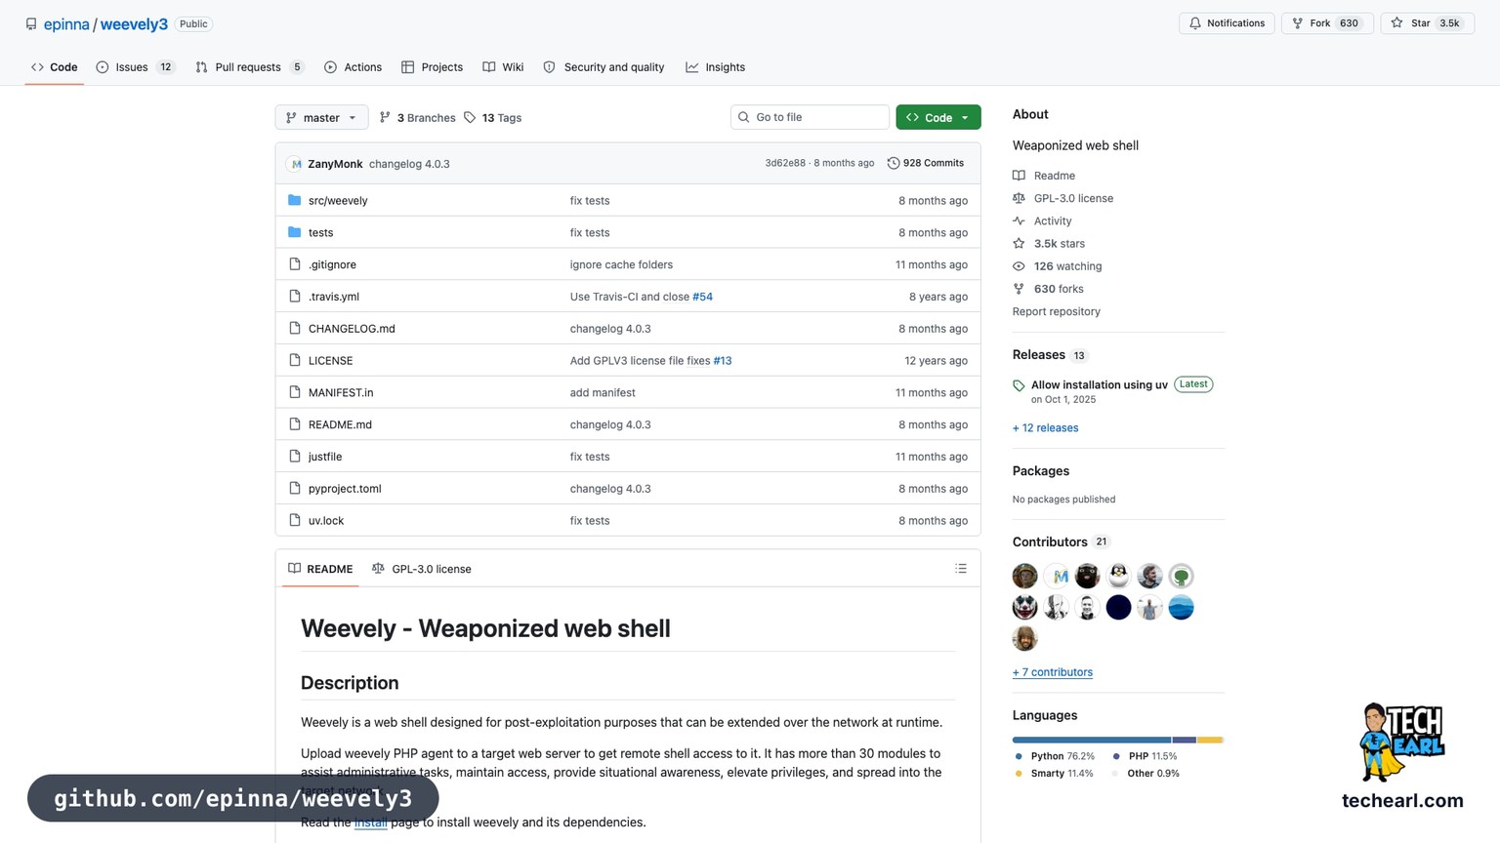This screenshot has height=843, width=1500.
Task: Click the first contributor avatar
Action: point(1024,576)
